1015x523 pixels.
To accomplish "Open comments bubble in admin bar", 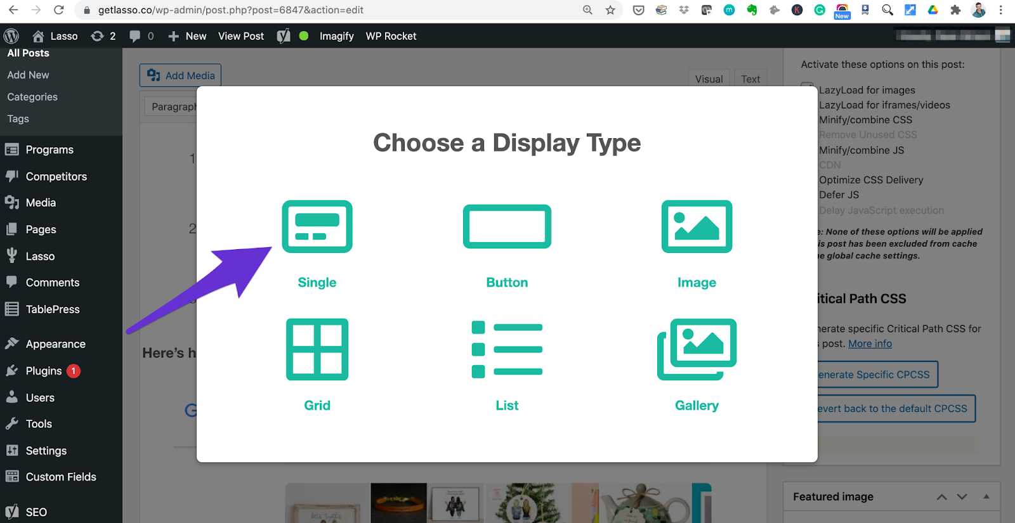I will coord(141,36).
